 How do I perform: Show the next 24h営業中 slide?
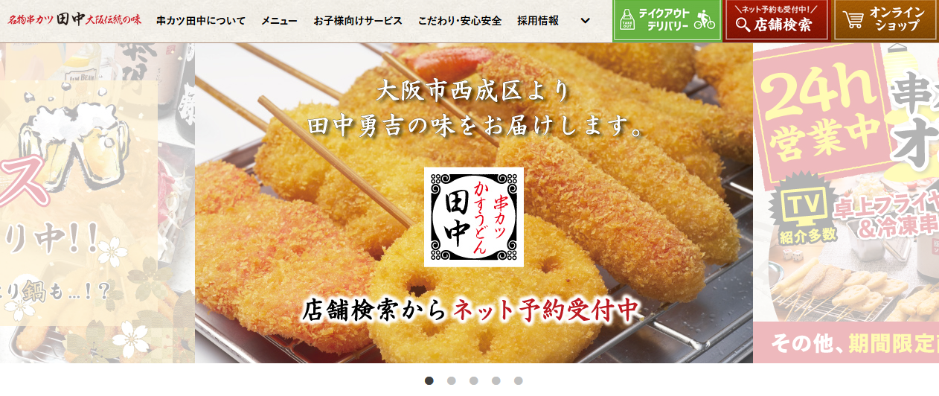coord(846,203)
